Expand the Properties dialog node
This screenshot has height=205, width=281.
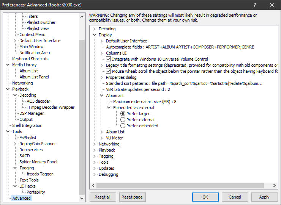[x=102, y=77]
